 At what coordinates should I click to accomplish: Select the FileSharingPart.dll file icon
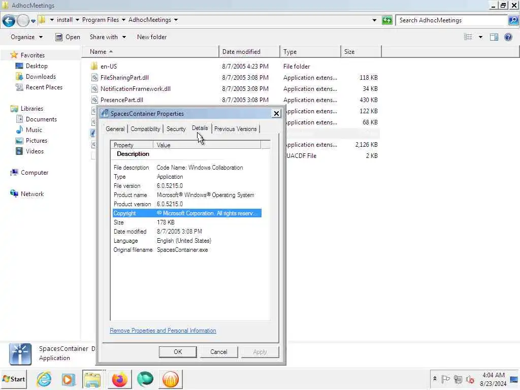[x=94, y=78]
